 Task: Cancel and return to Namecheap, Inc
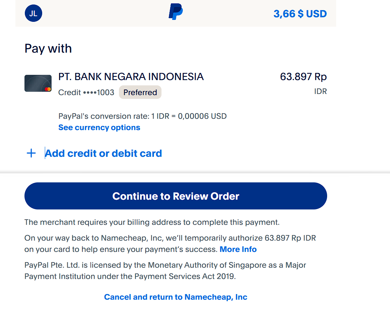175,297
